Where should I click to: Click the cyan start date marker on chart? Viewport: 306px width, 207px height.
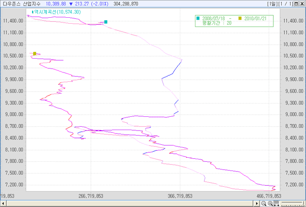(106, 22)
